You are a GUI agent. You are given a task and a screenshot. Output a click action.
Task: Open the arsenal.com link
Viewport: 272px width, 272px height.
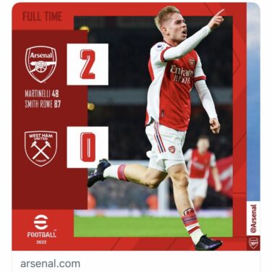[x=50, y=263]
